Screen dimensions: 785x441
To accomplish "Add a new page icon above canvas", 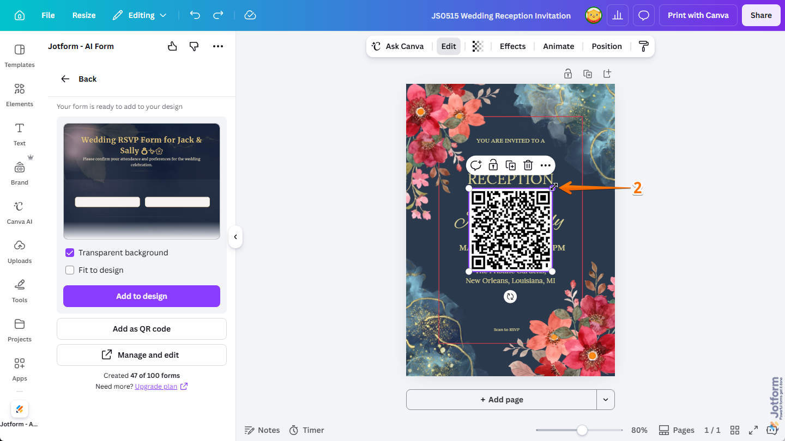I will pyautogui.click(x=607, y=73).
